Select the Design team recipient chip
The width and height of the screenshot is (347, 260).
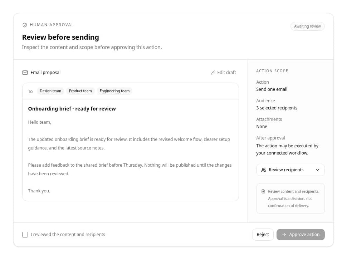50,91
